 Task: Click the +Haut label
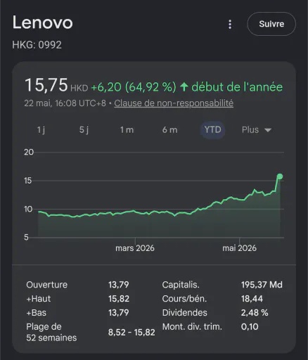tap(39, 299)
